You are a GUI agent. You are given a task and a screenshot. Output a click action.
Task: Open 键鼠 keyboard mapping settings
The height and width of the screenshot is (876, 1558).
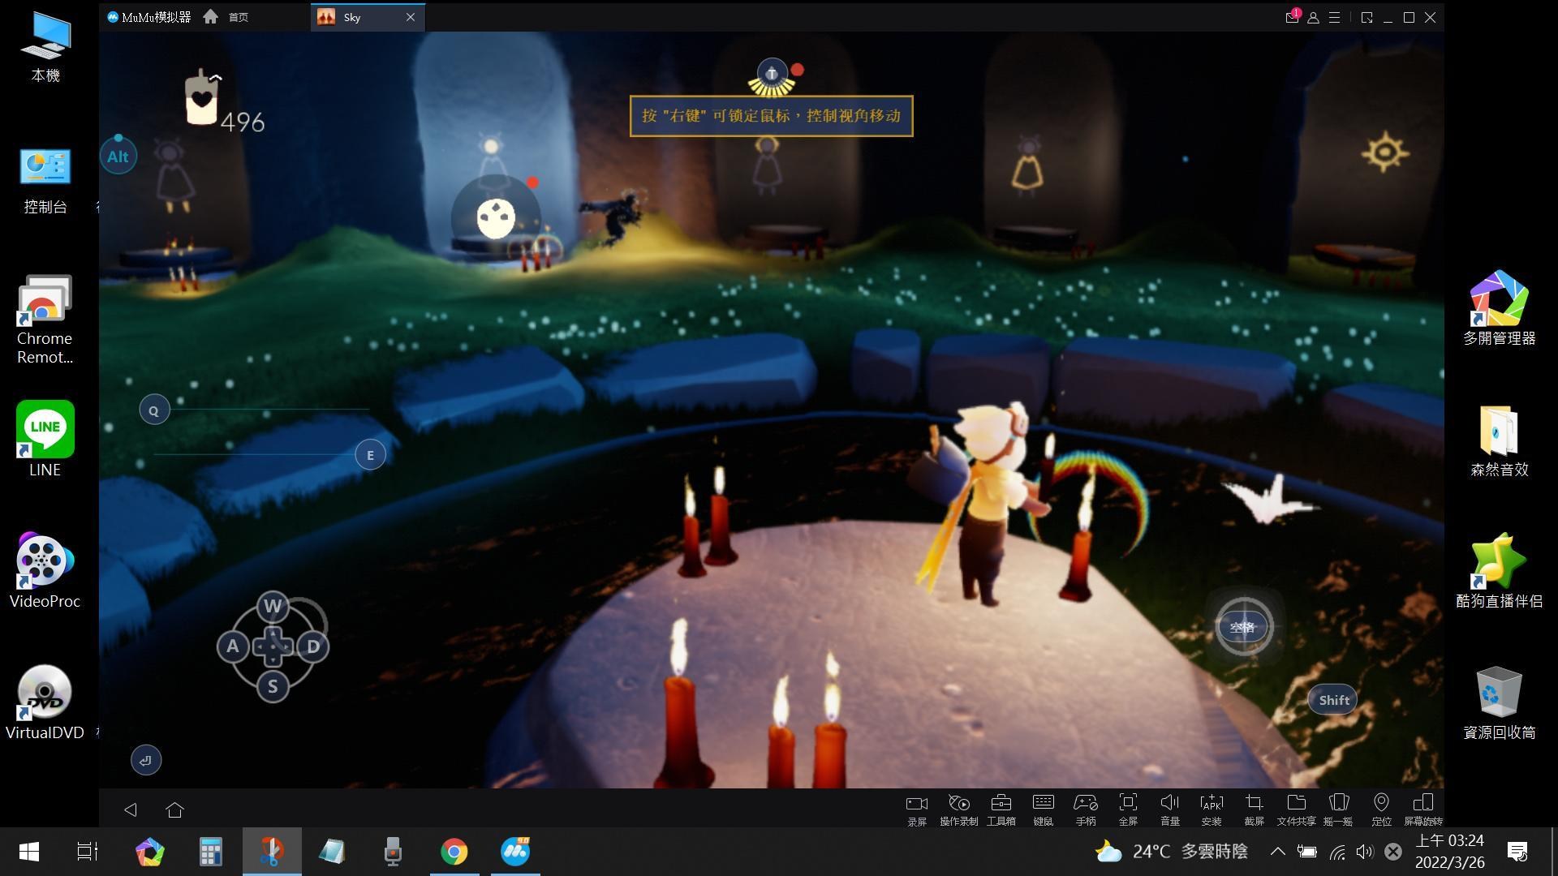tap(1043, 809)
